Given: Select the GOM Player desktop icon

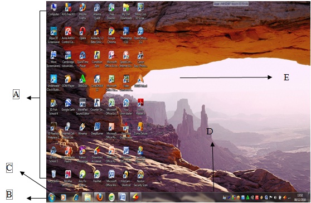Looking at the screenshot, I should (68, 81).
